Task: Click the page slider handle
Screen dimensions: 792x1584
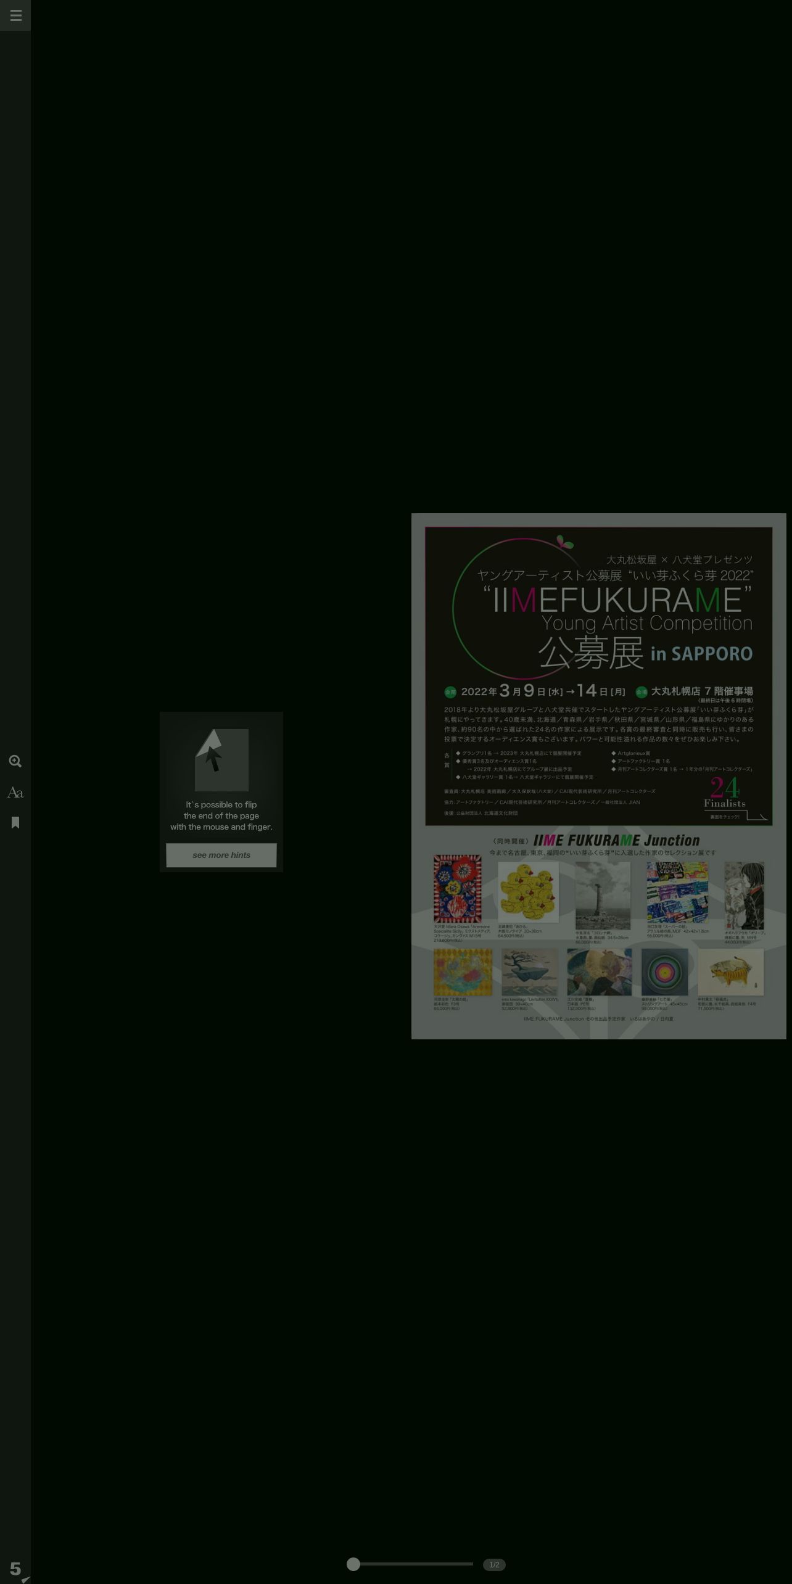Action: click(353, 1564)
